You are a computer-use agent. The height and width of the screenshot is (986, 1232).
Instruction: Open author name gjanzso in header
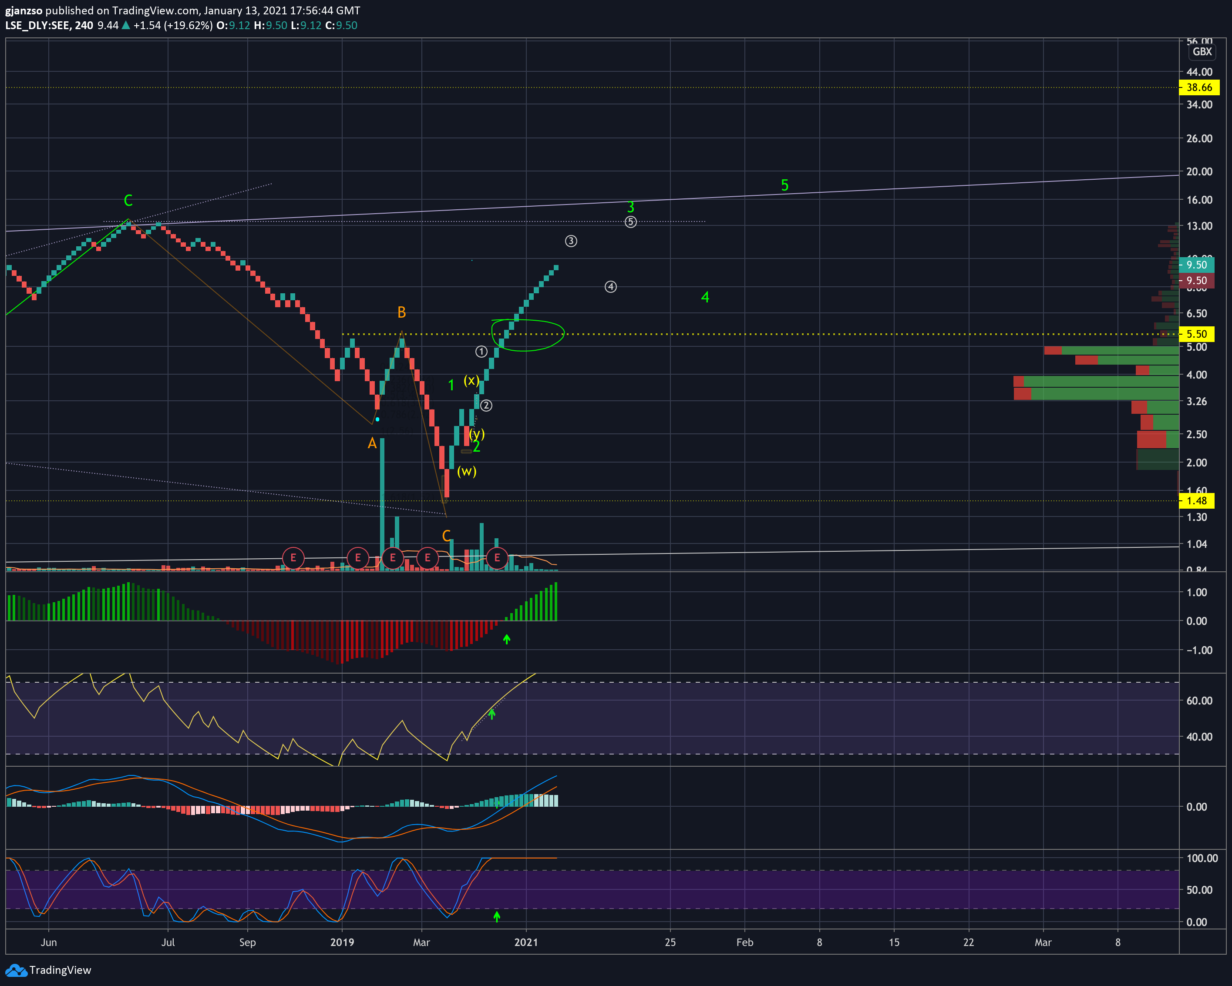point(24,10)
